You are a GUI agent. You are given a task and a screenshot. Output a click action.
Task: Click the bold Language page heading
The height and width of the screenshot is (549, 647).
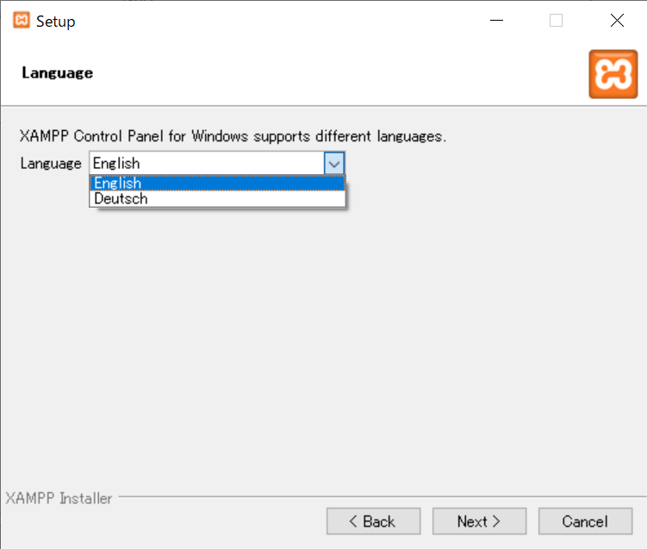tap(58, 73)
